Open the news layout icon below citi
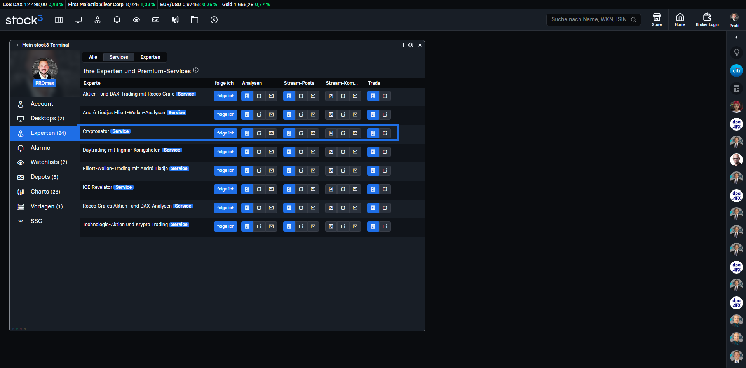The height and width of the screenshot is (368, 746). pyautogui.click(x=736, y=89)
